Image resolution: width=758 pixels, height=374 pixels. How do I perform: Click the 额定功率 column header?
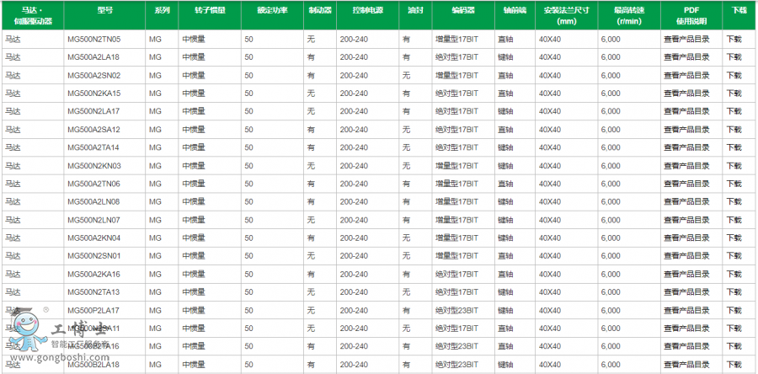click(x=272, y=15)
